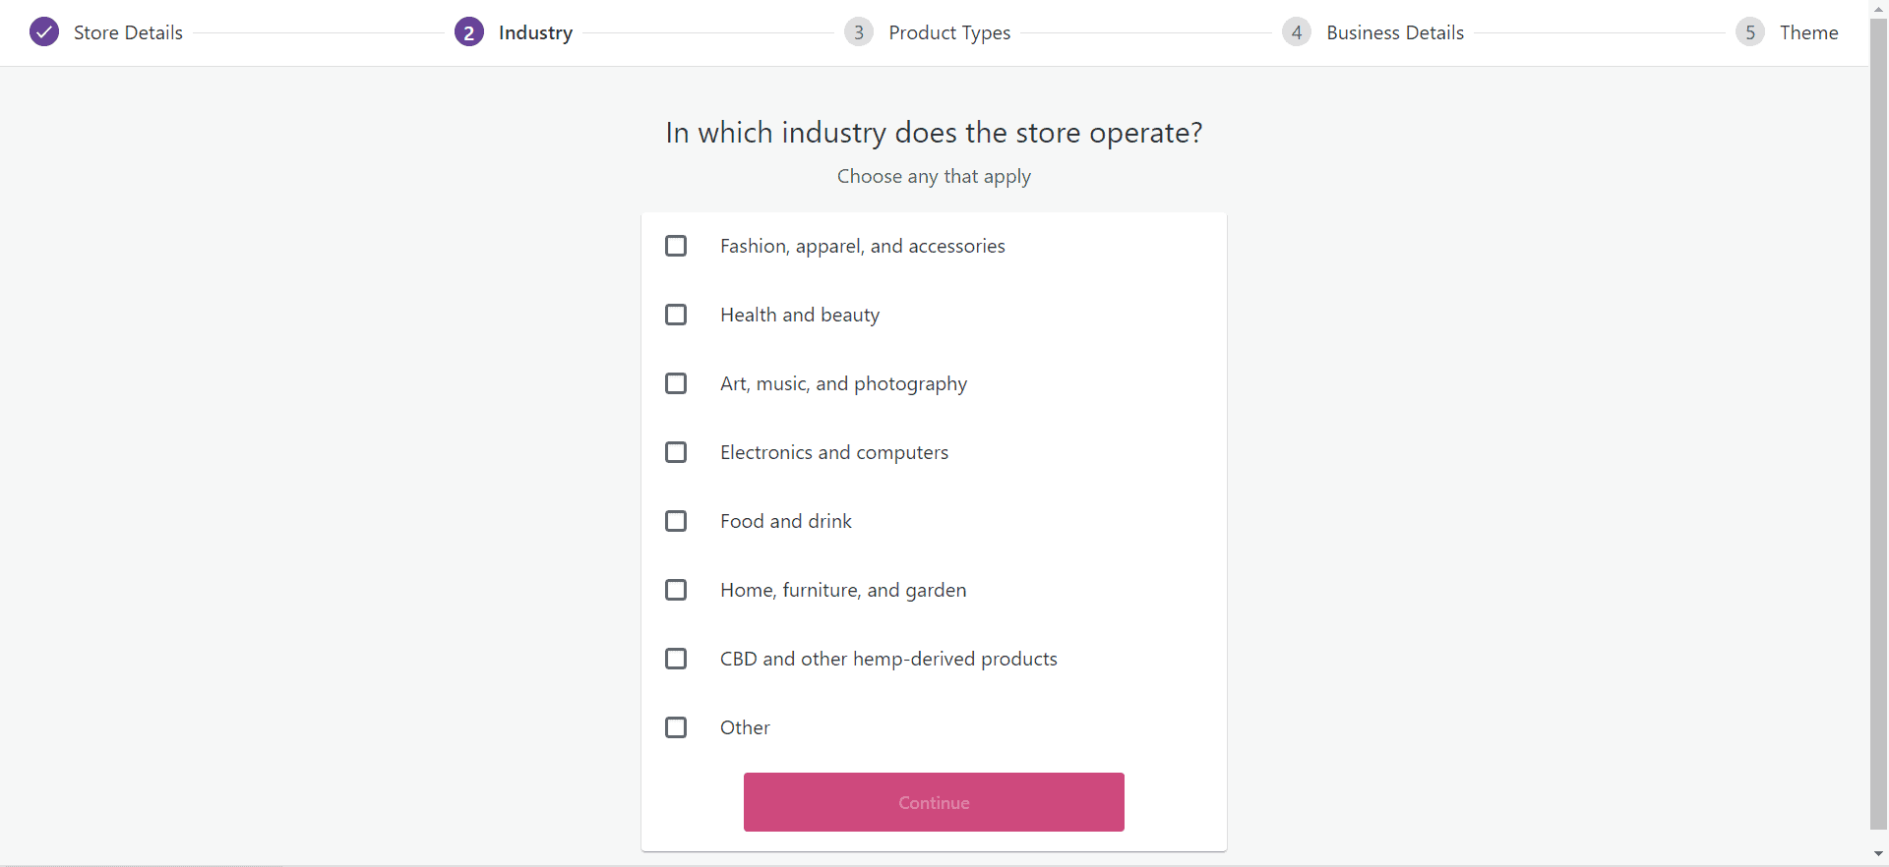The width and height of the screenshot is (1889, 867).
Task: Check the Other industry checkbox
Action: coord(676,727)
